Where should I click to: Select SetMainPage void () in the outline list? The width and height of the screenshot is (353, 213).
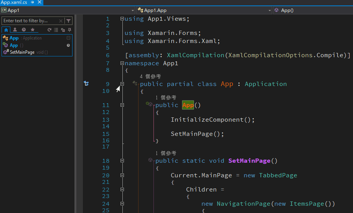[22, 52]
